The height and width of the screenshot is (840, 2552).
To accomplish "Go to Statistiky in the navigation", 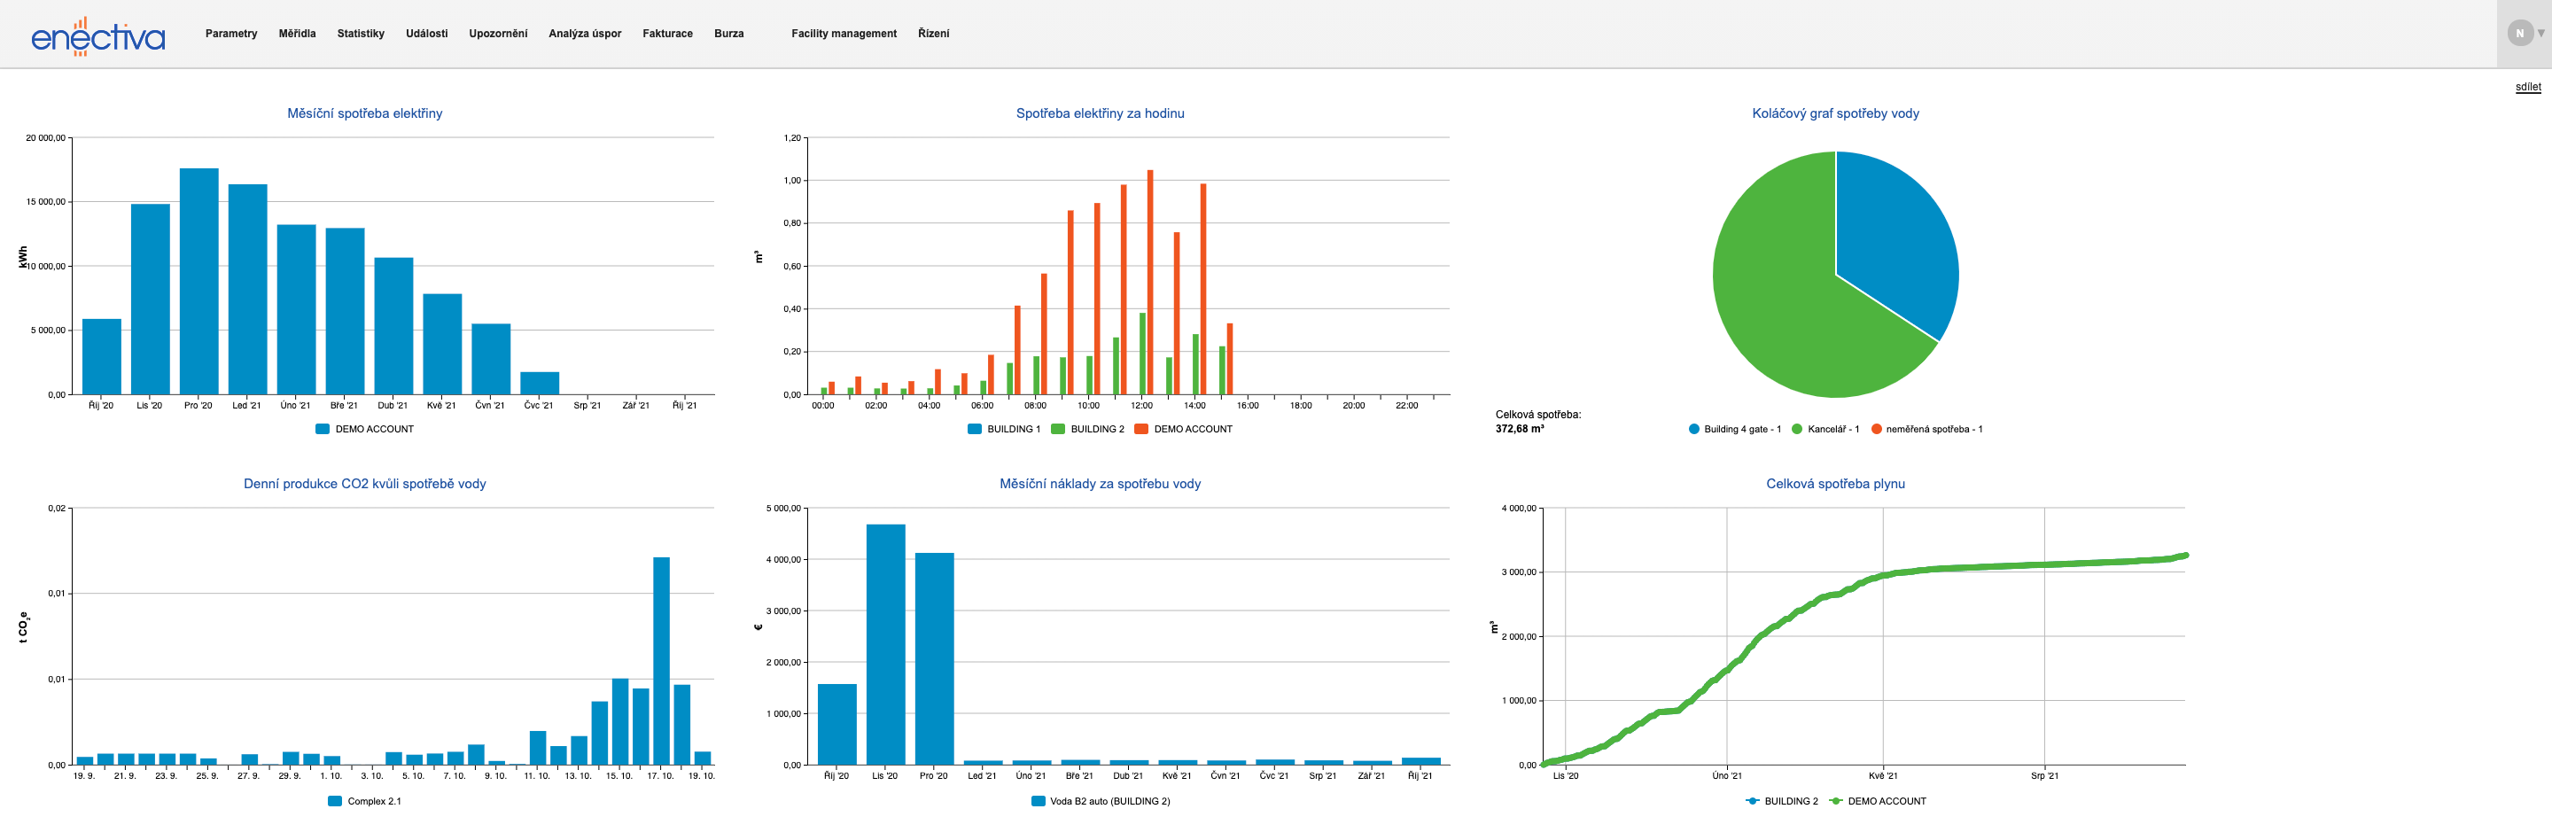I will (x=361, y=34).
